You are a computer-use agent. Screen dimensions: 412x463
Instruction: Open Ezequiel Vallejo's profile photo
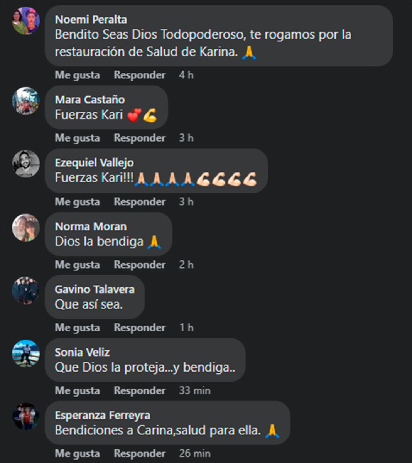(x=26, y=164)
